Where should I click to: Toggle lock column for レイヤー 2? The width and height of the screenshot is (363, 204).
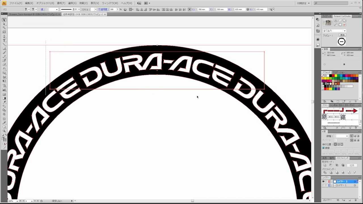pyautogui.click(x=326, y=181)
